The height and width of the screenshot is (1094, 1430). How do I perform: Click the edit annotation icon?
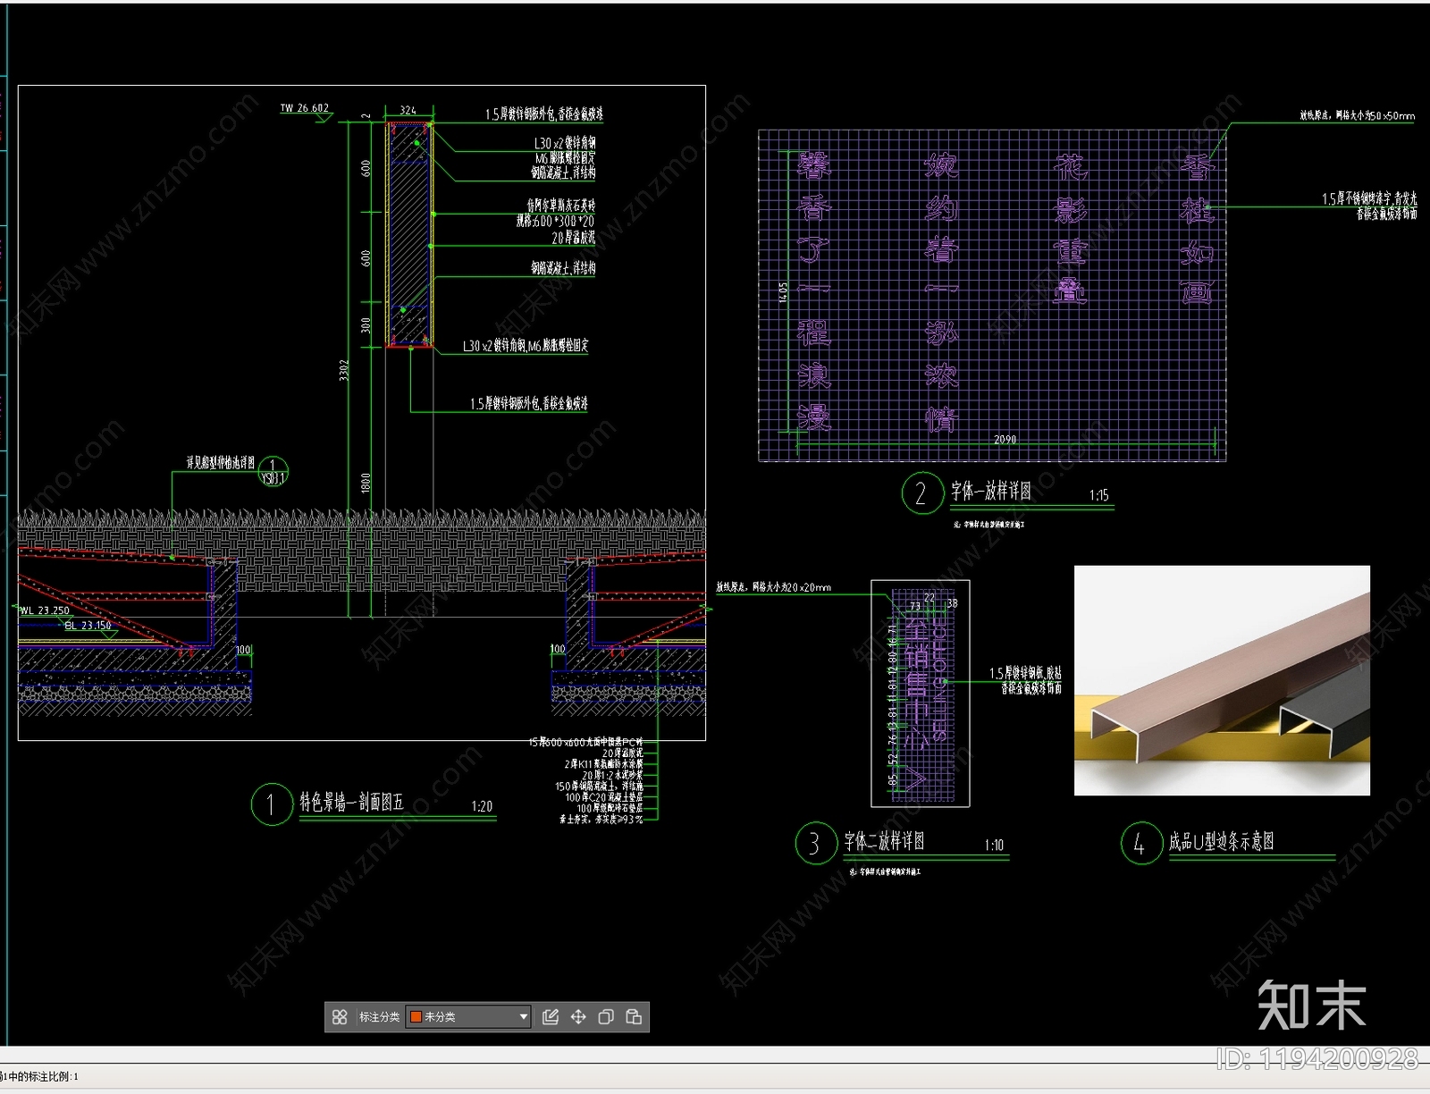pyautogui.click(x=551, y=1017)
